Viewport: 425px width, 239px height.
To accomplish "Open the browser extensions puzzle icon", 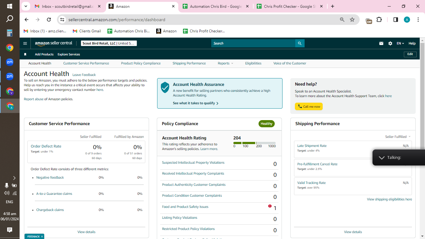I will 379,20.
